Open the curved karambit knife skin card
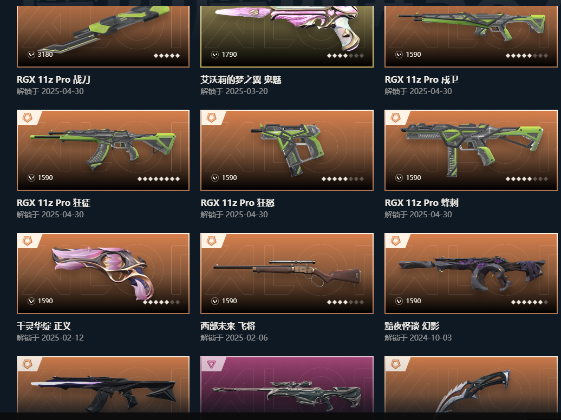The width and height of the screenshot is (561, 420). coord(471,385)
